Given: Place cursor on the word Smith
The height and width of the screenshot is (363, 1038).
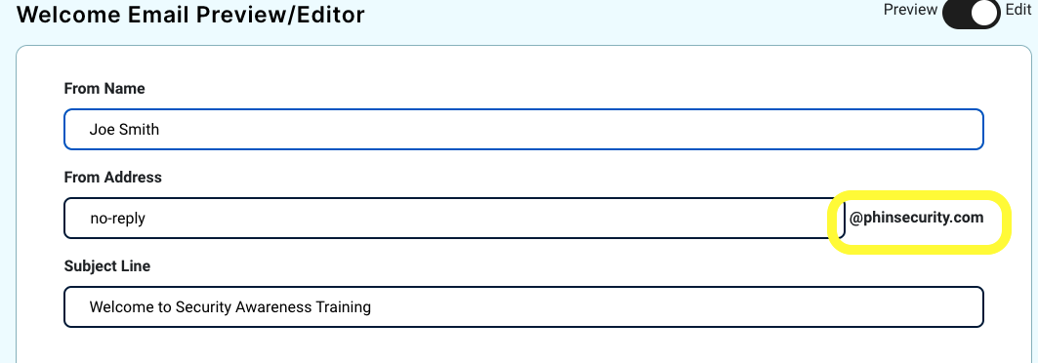Looking at the screenshot, I should (x=139, y=129).
